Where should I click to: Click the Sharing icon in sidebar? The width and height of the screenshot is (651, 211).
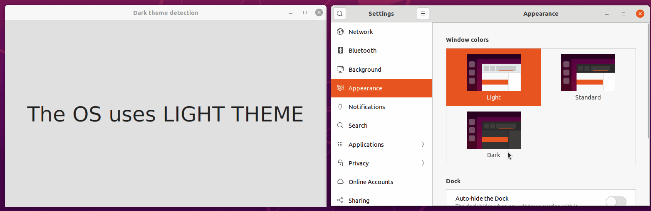coord(340,201)
